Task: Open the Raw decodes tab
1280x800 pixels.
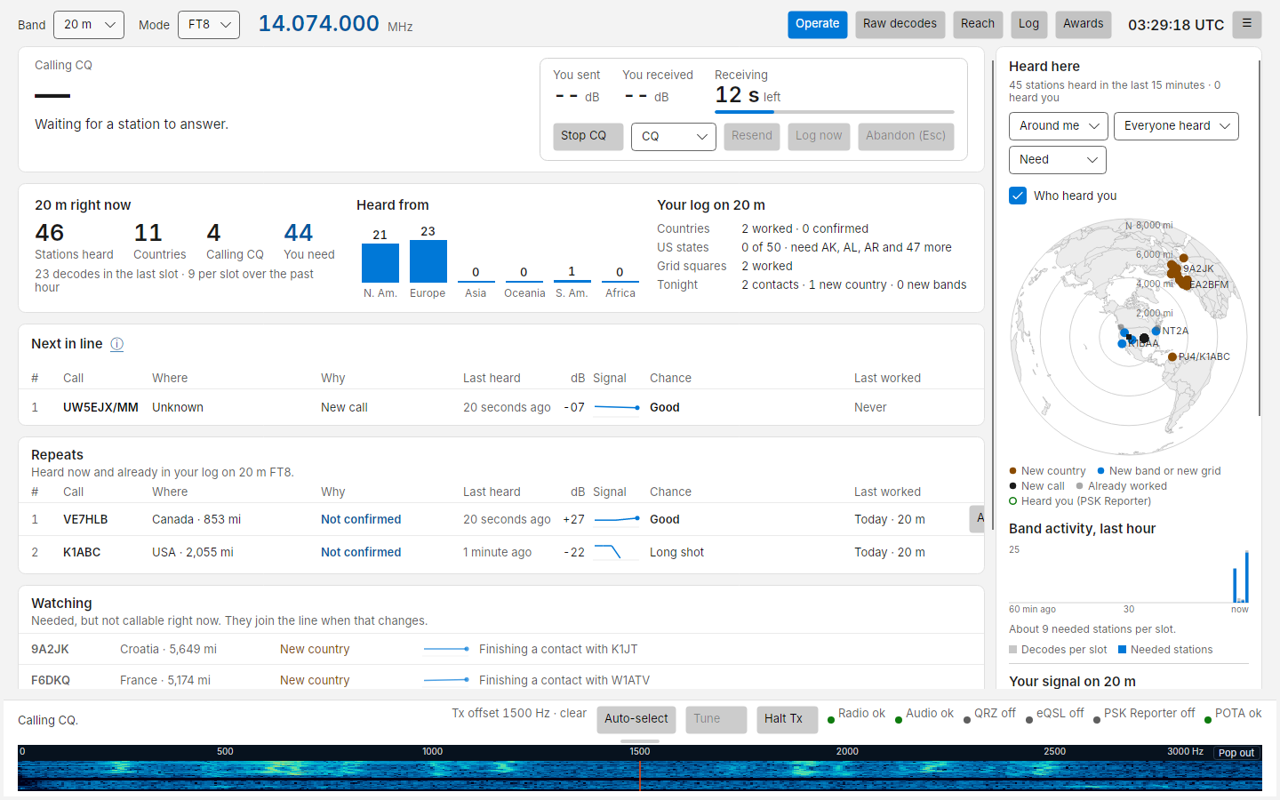Action: [900, 24]
